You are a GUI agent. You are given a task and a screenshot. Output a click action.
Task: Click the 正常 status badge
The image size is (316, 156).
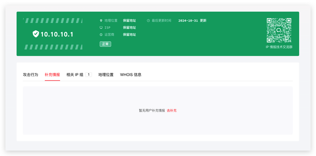[x=105, y=44]
